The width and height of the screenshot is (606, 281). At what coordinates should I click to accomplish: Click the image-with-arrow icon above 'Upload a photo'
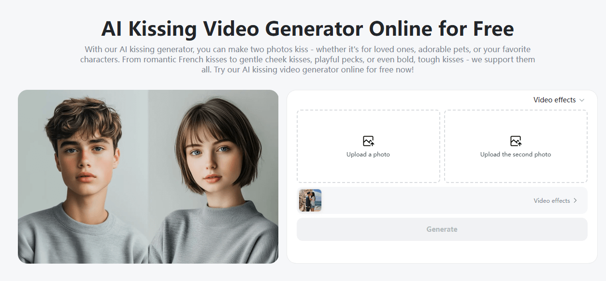(368, 140)
